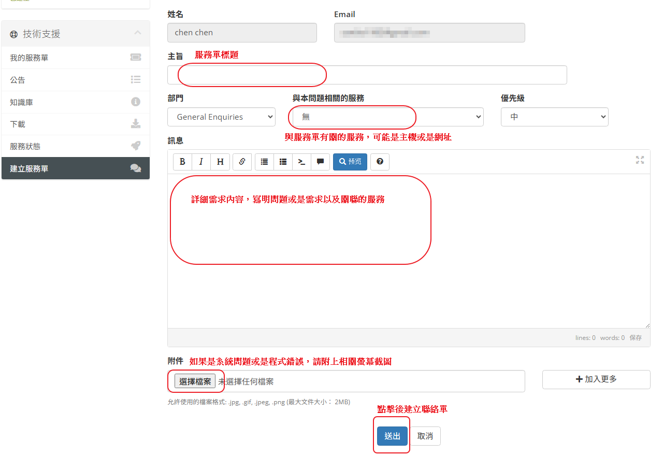Apply Italic formatting in editor toolbar
Viewport: 663px width, 455px height.
point(201,162)
